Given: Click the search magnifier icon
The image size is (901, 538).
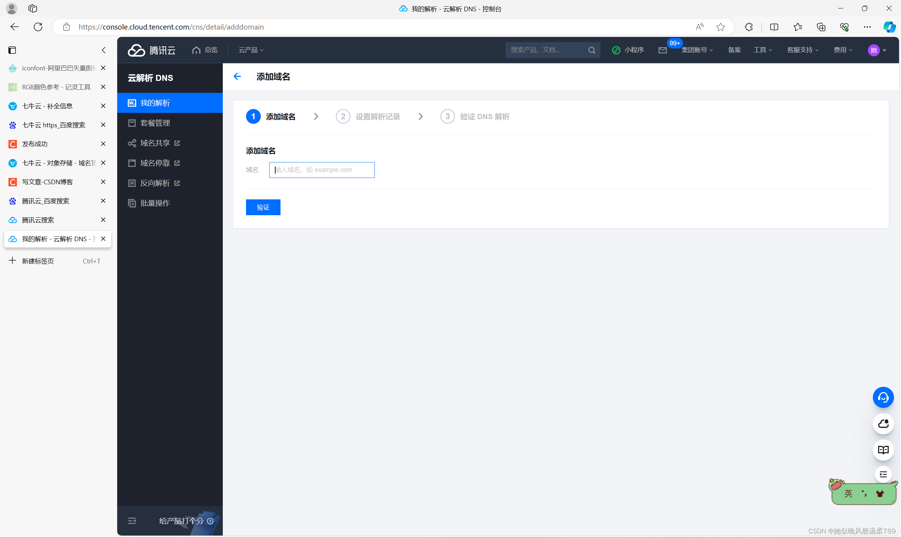Looking at the screenshot, I should pos(592,50).
